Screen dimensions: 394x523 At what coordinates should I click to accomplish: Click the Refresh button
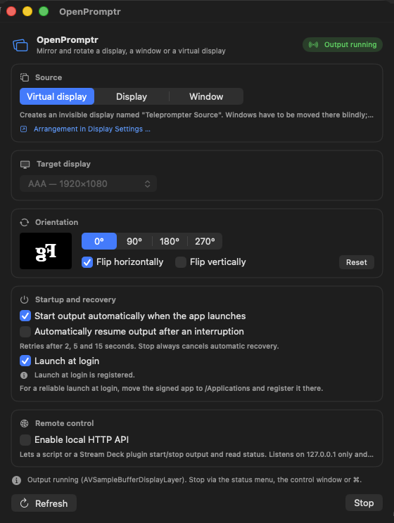44,503
